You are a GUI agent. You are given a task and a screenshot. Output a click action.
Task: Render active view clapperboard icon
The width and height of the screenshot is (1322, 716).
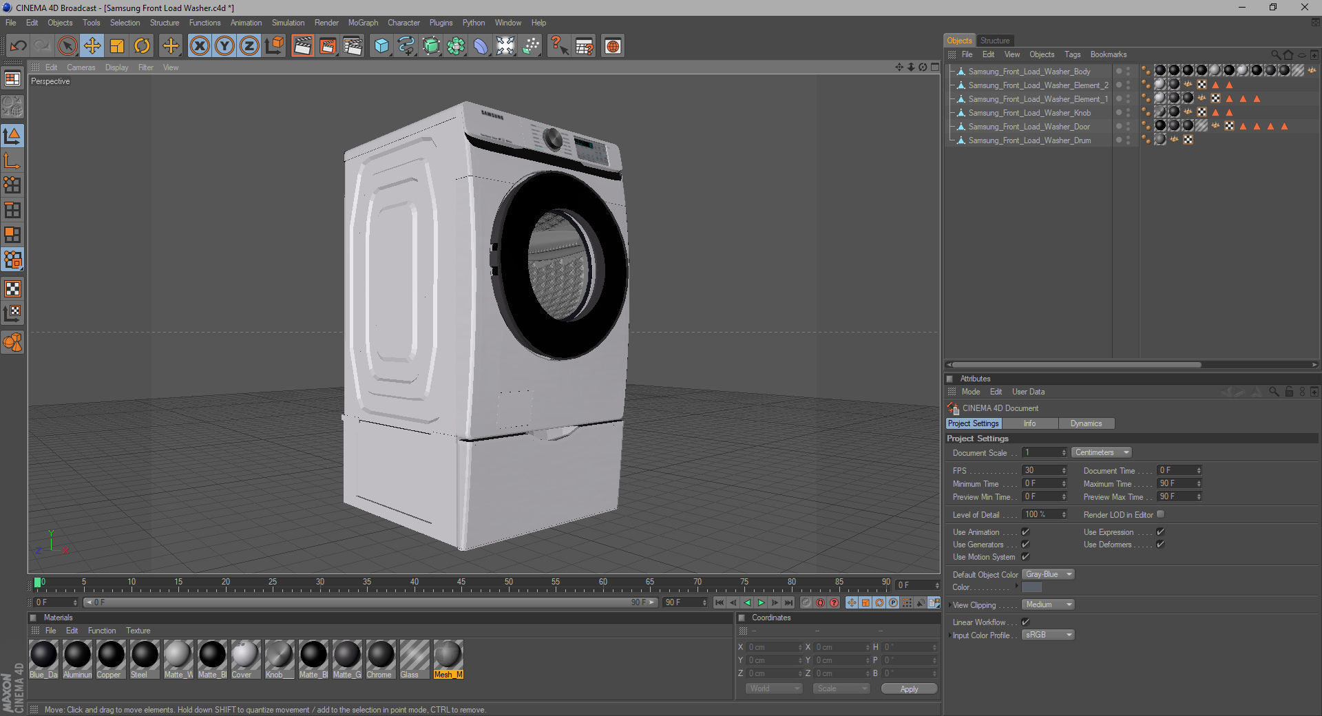click(303, 46)
